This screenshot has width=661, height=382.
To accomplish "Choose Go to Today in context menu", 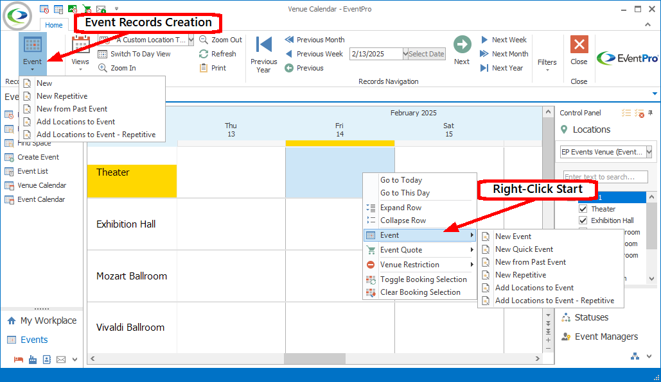I will click(x=420, y=180).
